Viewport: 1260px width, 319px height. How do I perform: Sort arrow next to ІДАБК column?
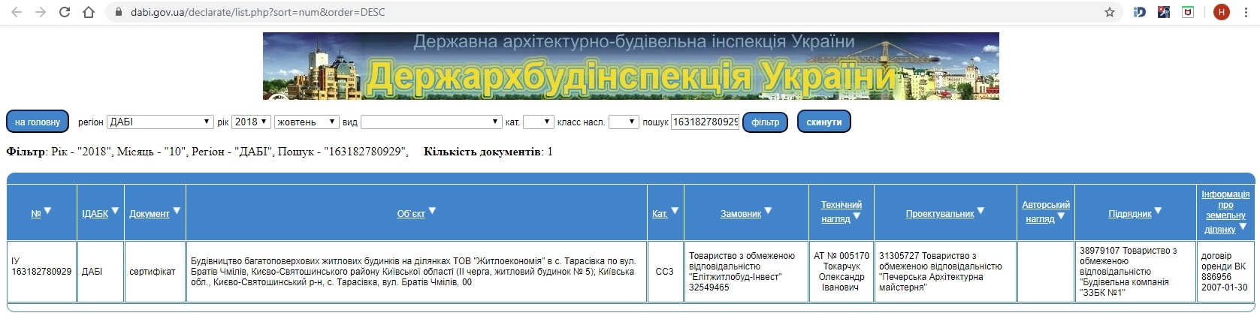(x=115, y=211)
